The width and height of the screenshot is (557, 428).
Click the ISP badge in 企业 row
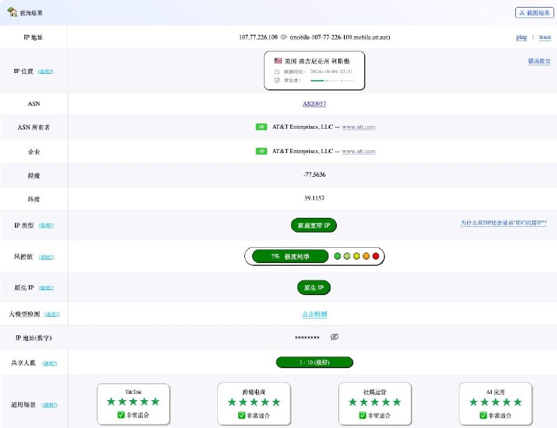pyautogui.click(x=262, y=151)
